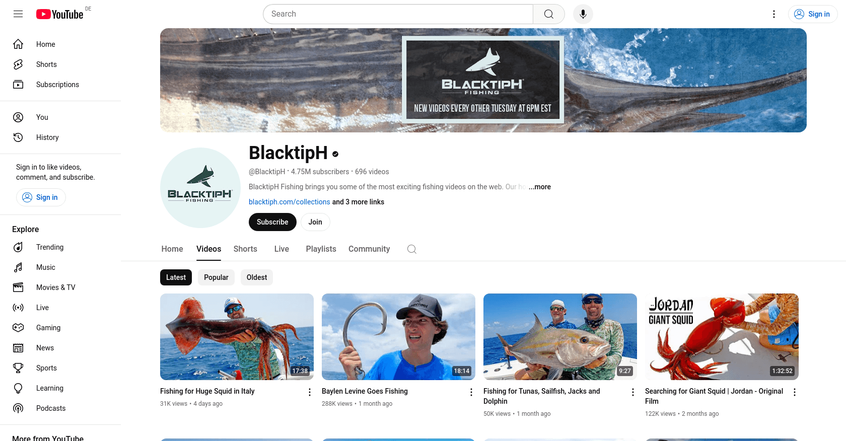Select the Latest sort filter

(x=176, y=277)
